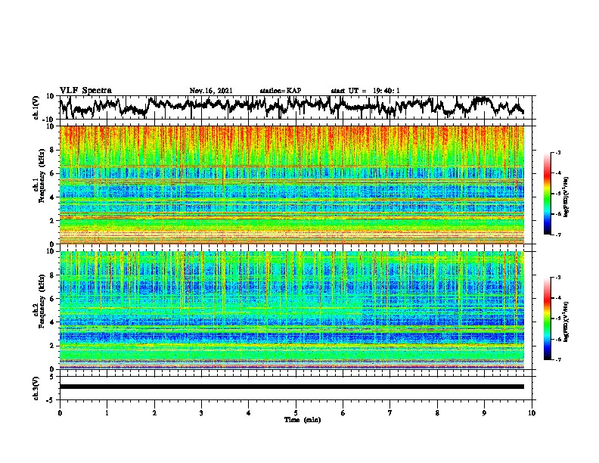Screen dimensions: 599x463
Task: Click the "ch.3(V)" axis label
Action: click(x=36, y=388)
